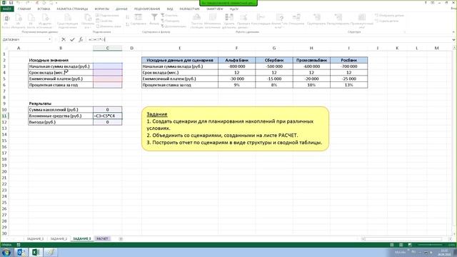Expand the formula bar

454,39
